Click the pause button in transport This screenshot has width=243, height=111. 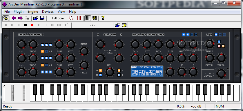coord(46,25)
